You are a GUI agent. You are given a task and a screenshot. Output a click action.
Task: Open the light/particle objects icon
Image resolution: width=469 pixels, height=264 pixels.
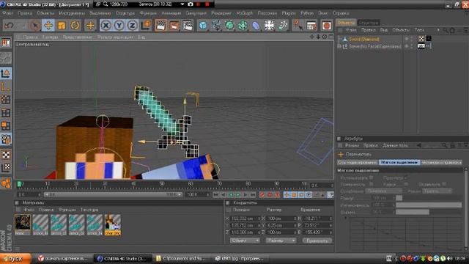(283, 26)
